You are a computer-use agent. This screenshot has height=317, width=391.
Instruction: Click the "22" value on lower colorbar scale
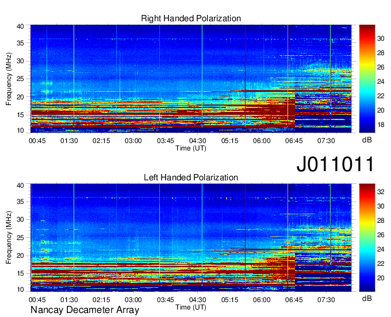coord(381,264)
